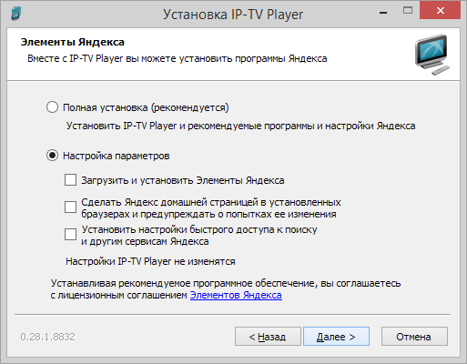The image size is (467, 364).
Task: Cancel installation with the "Отмена" button
Action: 414,337
